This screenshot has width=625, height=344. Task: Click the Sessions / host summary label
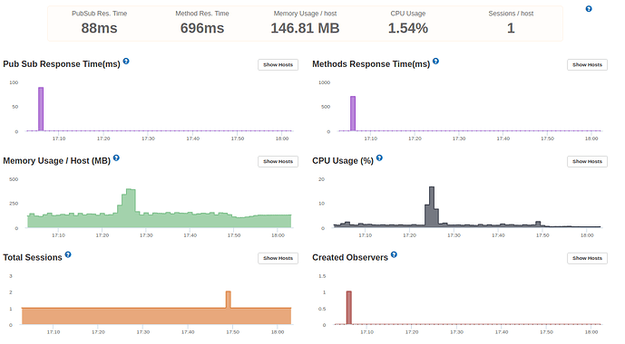coord(511,14)
